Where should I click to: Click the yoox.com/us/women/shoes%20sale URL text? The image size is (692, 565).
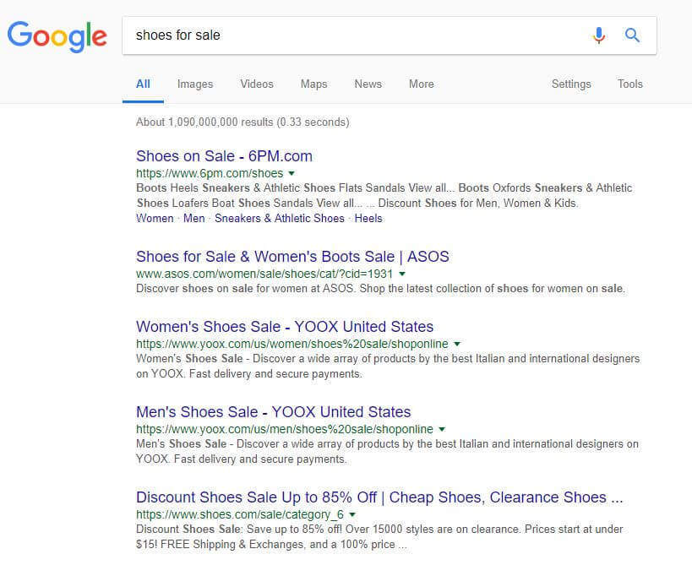[x=292, y=344]
